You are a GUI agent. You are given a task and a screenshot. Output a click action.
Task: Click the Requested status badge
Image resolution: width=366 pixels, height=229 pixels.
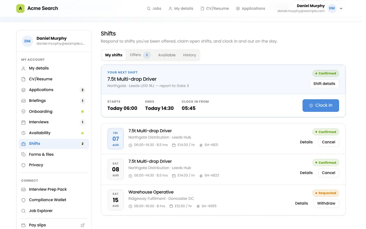tap(326, 193)
